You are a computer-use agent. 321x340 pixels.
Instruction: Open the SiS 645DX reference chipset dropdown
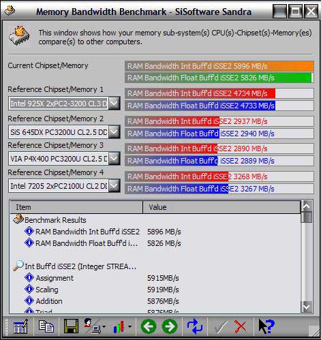[114, 132]
